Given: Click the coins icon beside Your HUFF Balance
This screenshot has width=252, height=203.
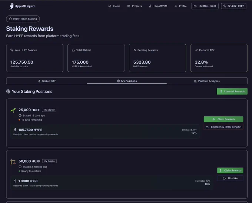Looking at the screenshot, I should [12, 50].
